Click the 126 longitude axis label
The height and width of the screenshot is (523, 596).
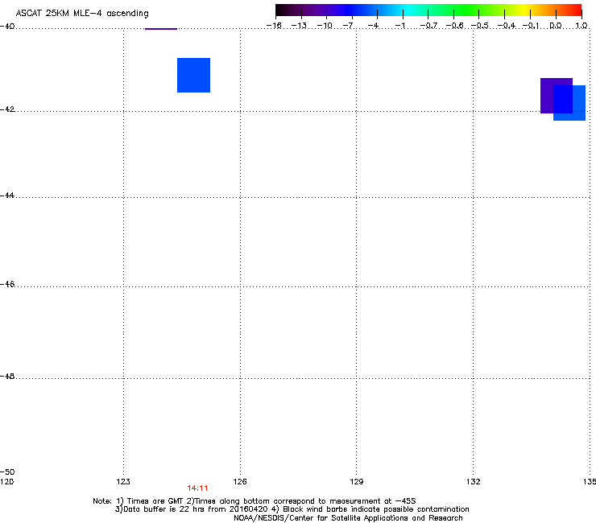240,482
